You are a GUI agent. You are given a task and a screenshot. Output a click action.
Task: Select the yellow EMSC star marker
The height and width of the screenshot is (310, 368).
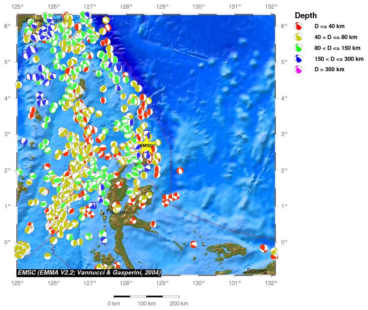pos(146,146)
